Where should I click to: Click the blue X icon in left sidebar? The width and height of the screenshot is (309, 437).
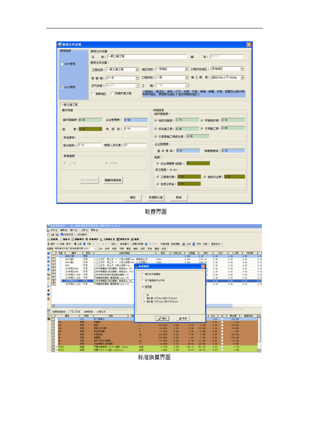[x=49, y=286]
